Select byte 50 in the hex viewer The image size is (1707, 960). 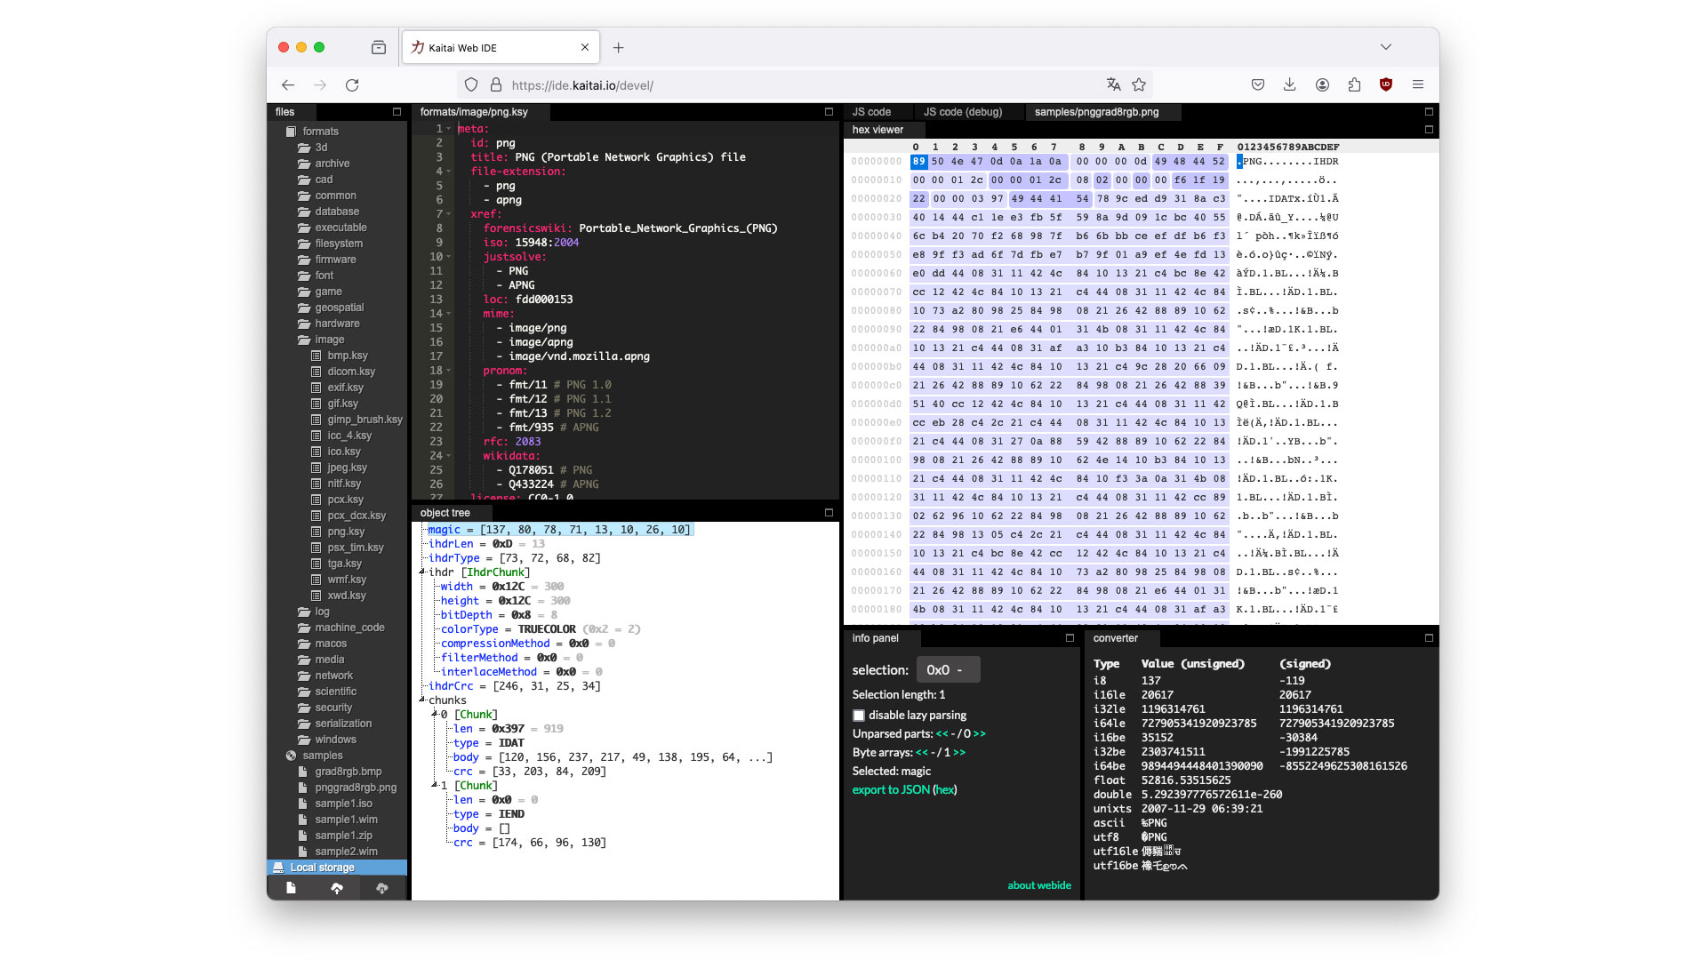tap(938, 162)
